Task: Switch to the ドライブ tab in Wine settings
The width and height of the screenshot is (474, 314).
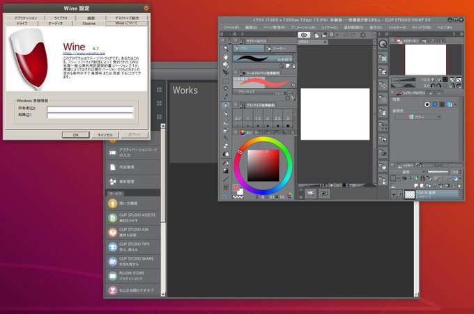Action: pos(22,23)
